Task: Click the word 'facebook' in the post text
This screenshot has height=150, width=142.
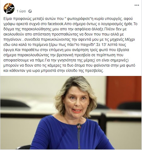Action: [x=56, y=24]
